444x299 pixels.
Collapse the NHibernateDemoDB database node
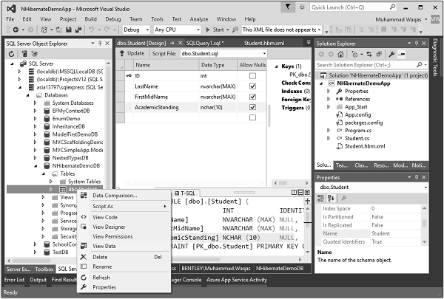click(x=35, y=166)
